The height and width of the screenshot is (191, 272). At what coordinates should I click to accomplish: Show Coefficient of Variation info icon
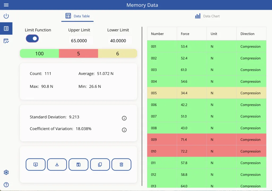pos(124,130)
